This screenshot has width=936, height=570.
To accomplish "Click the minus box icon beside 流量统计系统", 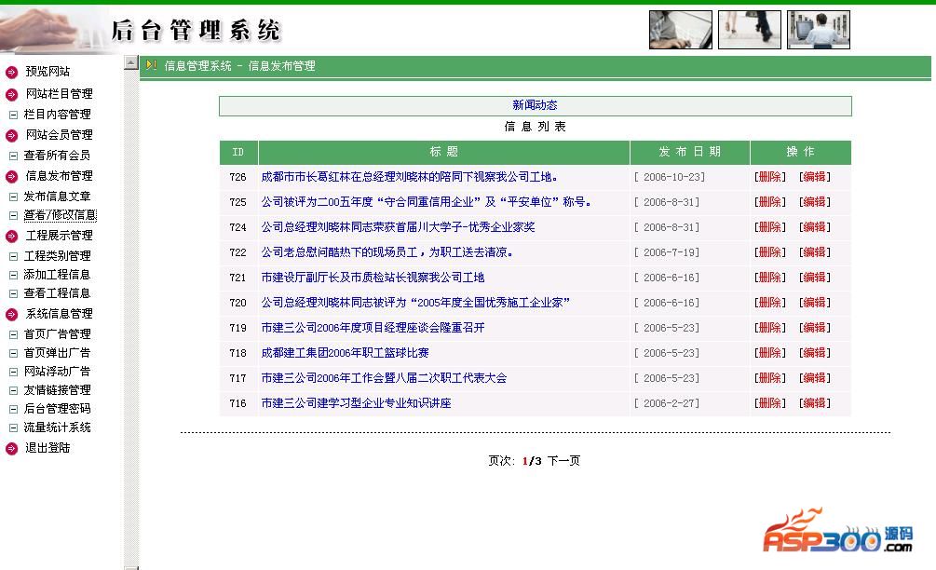I will click(x=13, y=427).
